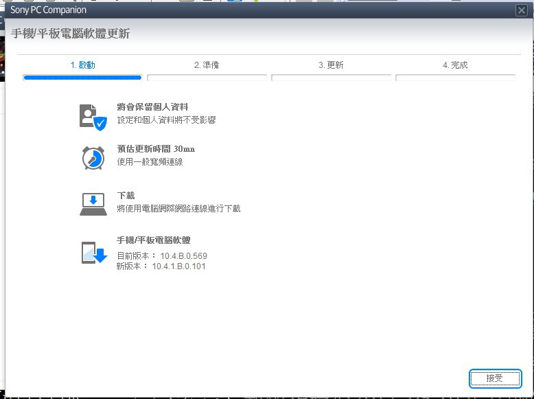Click the personal data shield icon
Viewport: 534px width, 399px height.
pyautogui.click(x=93, y=117)
